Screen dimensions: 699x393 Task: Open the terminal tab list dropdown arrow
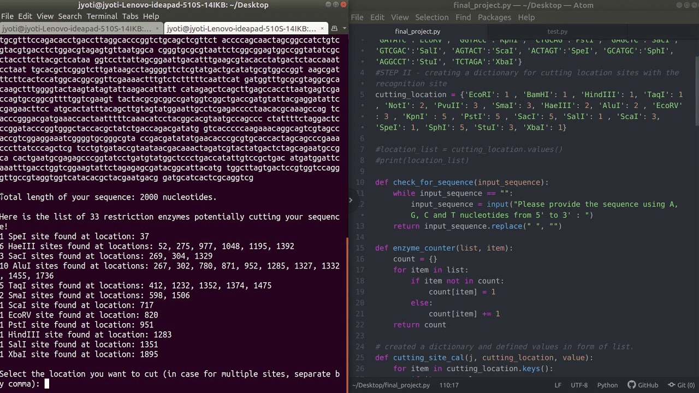[x=343, y=28]
